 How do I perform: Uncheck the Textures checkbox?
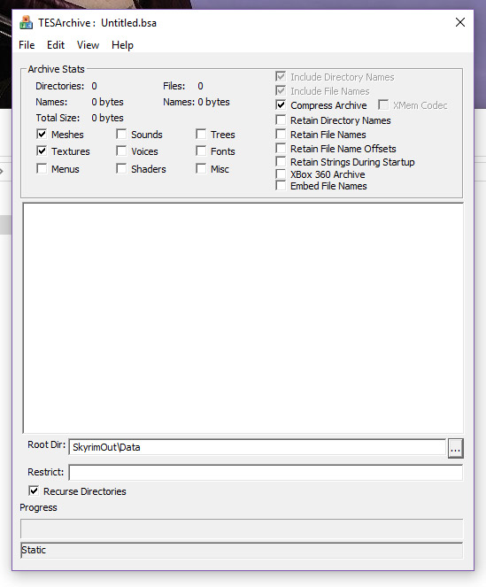(42, 151)
